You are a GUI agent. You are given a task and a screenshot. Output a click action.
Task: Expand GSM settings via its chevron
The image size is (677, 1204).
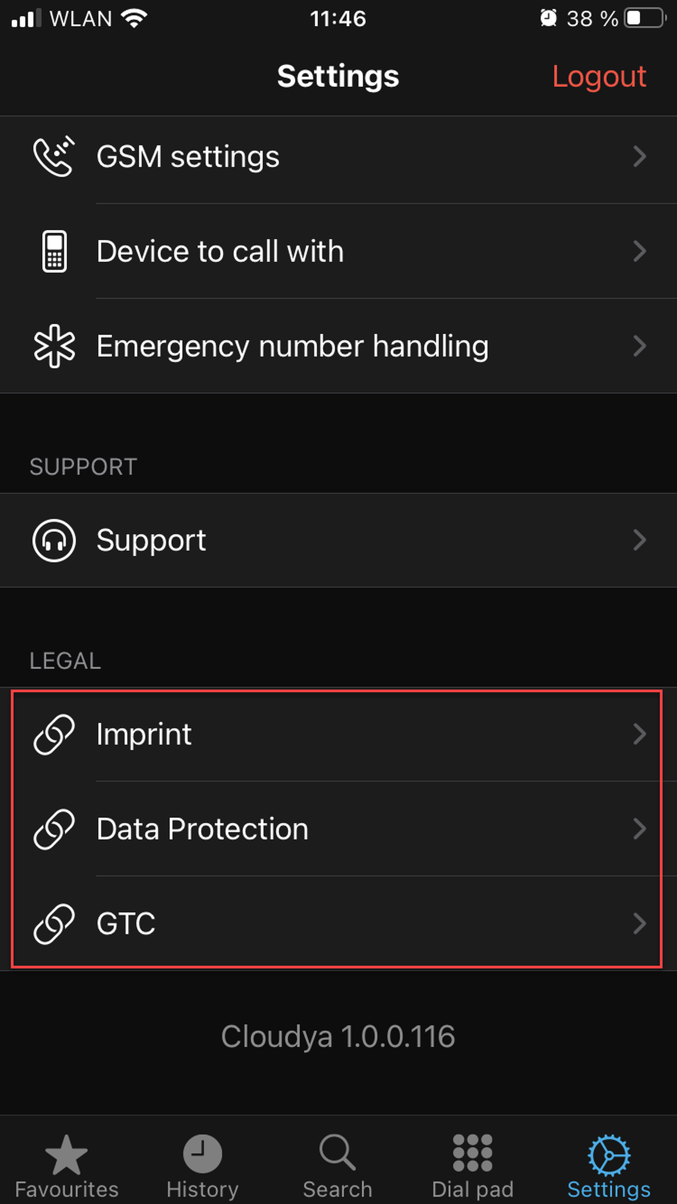tap(640, 157)
